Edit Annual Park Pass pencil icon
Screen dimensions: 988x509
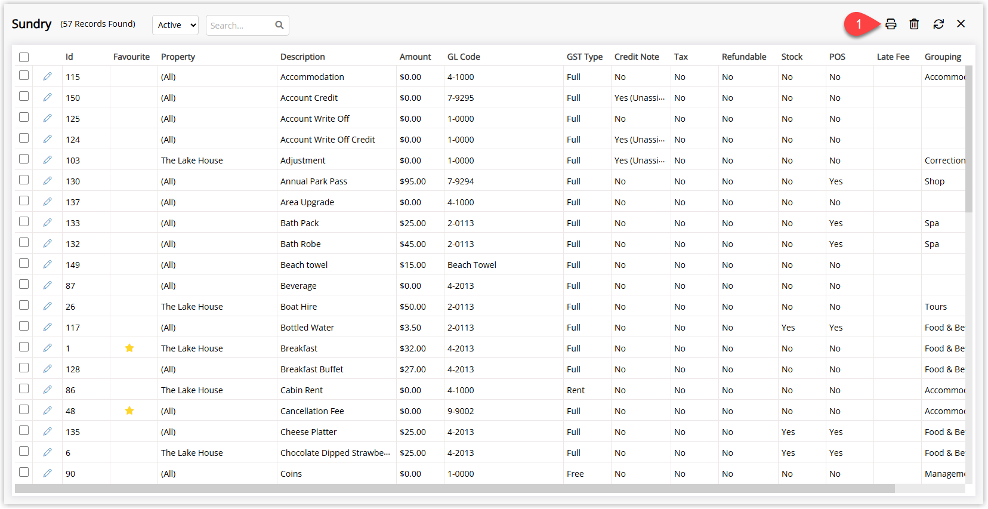[47, 181]
